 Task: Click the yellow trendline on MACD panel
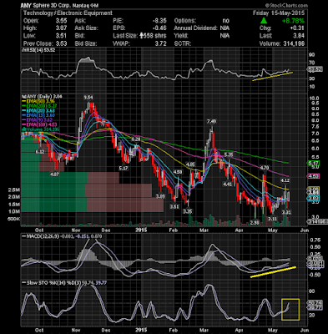pos(273,272)
